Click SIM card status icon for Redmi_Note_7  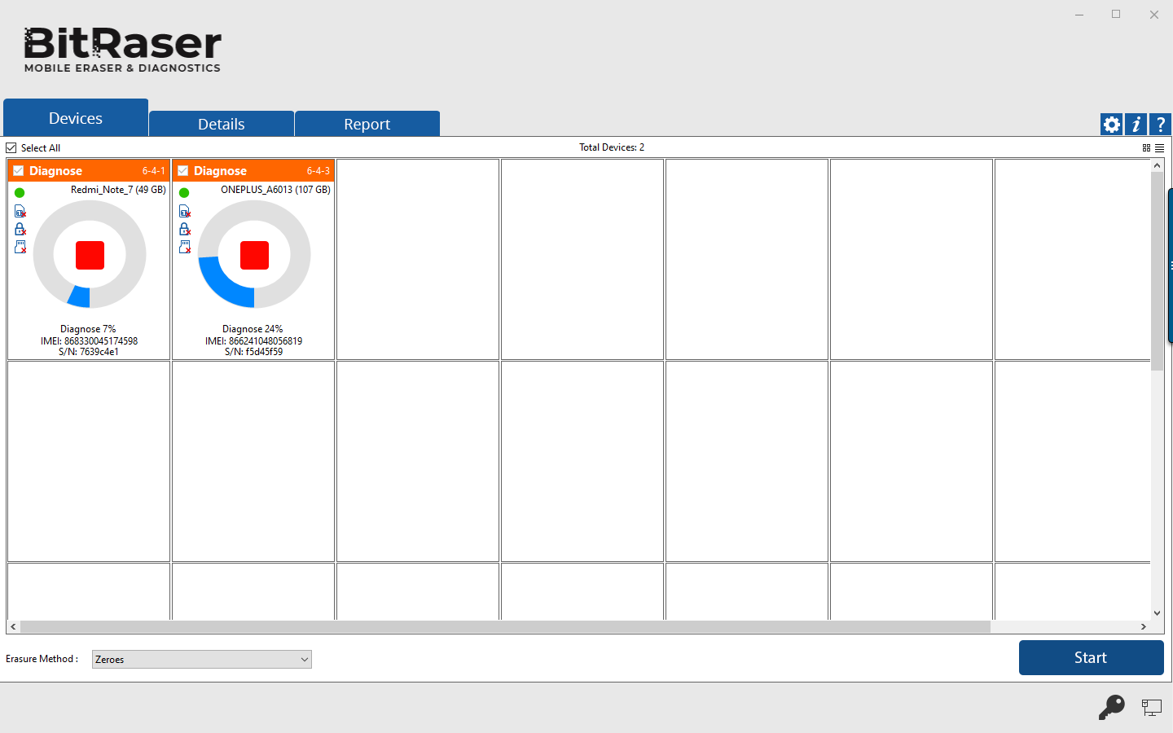click(20, 212)
